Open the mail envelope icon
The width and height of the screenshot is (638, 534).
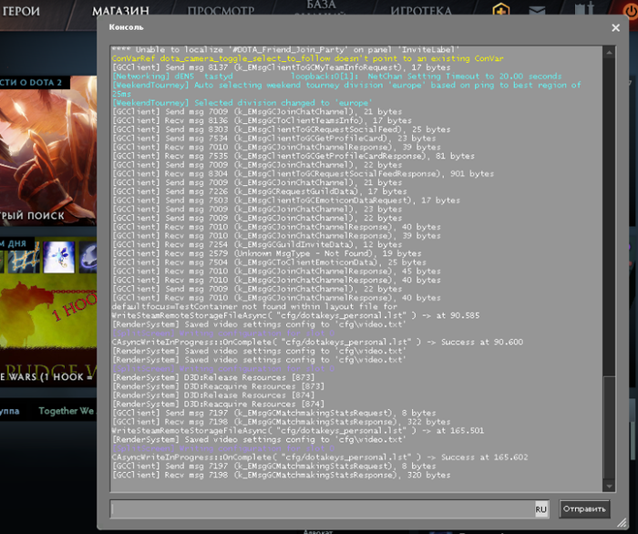pyautogui.click(x=537, y=11)
